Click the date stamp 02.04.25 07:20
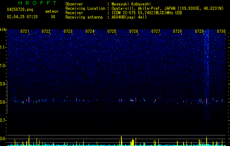 point(22,17)
